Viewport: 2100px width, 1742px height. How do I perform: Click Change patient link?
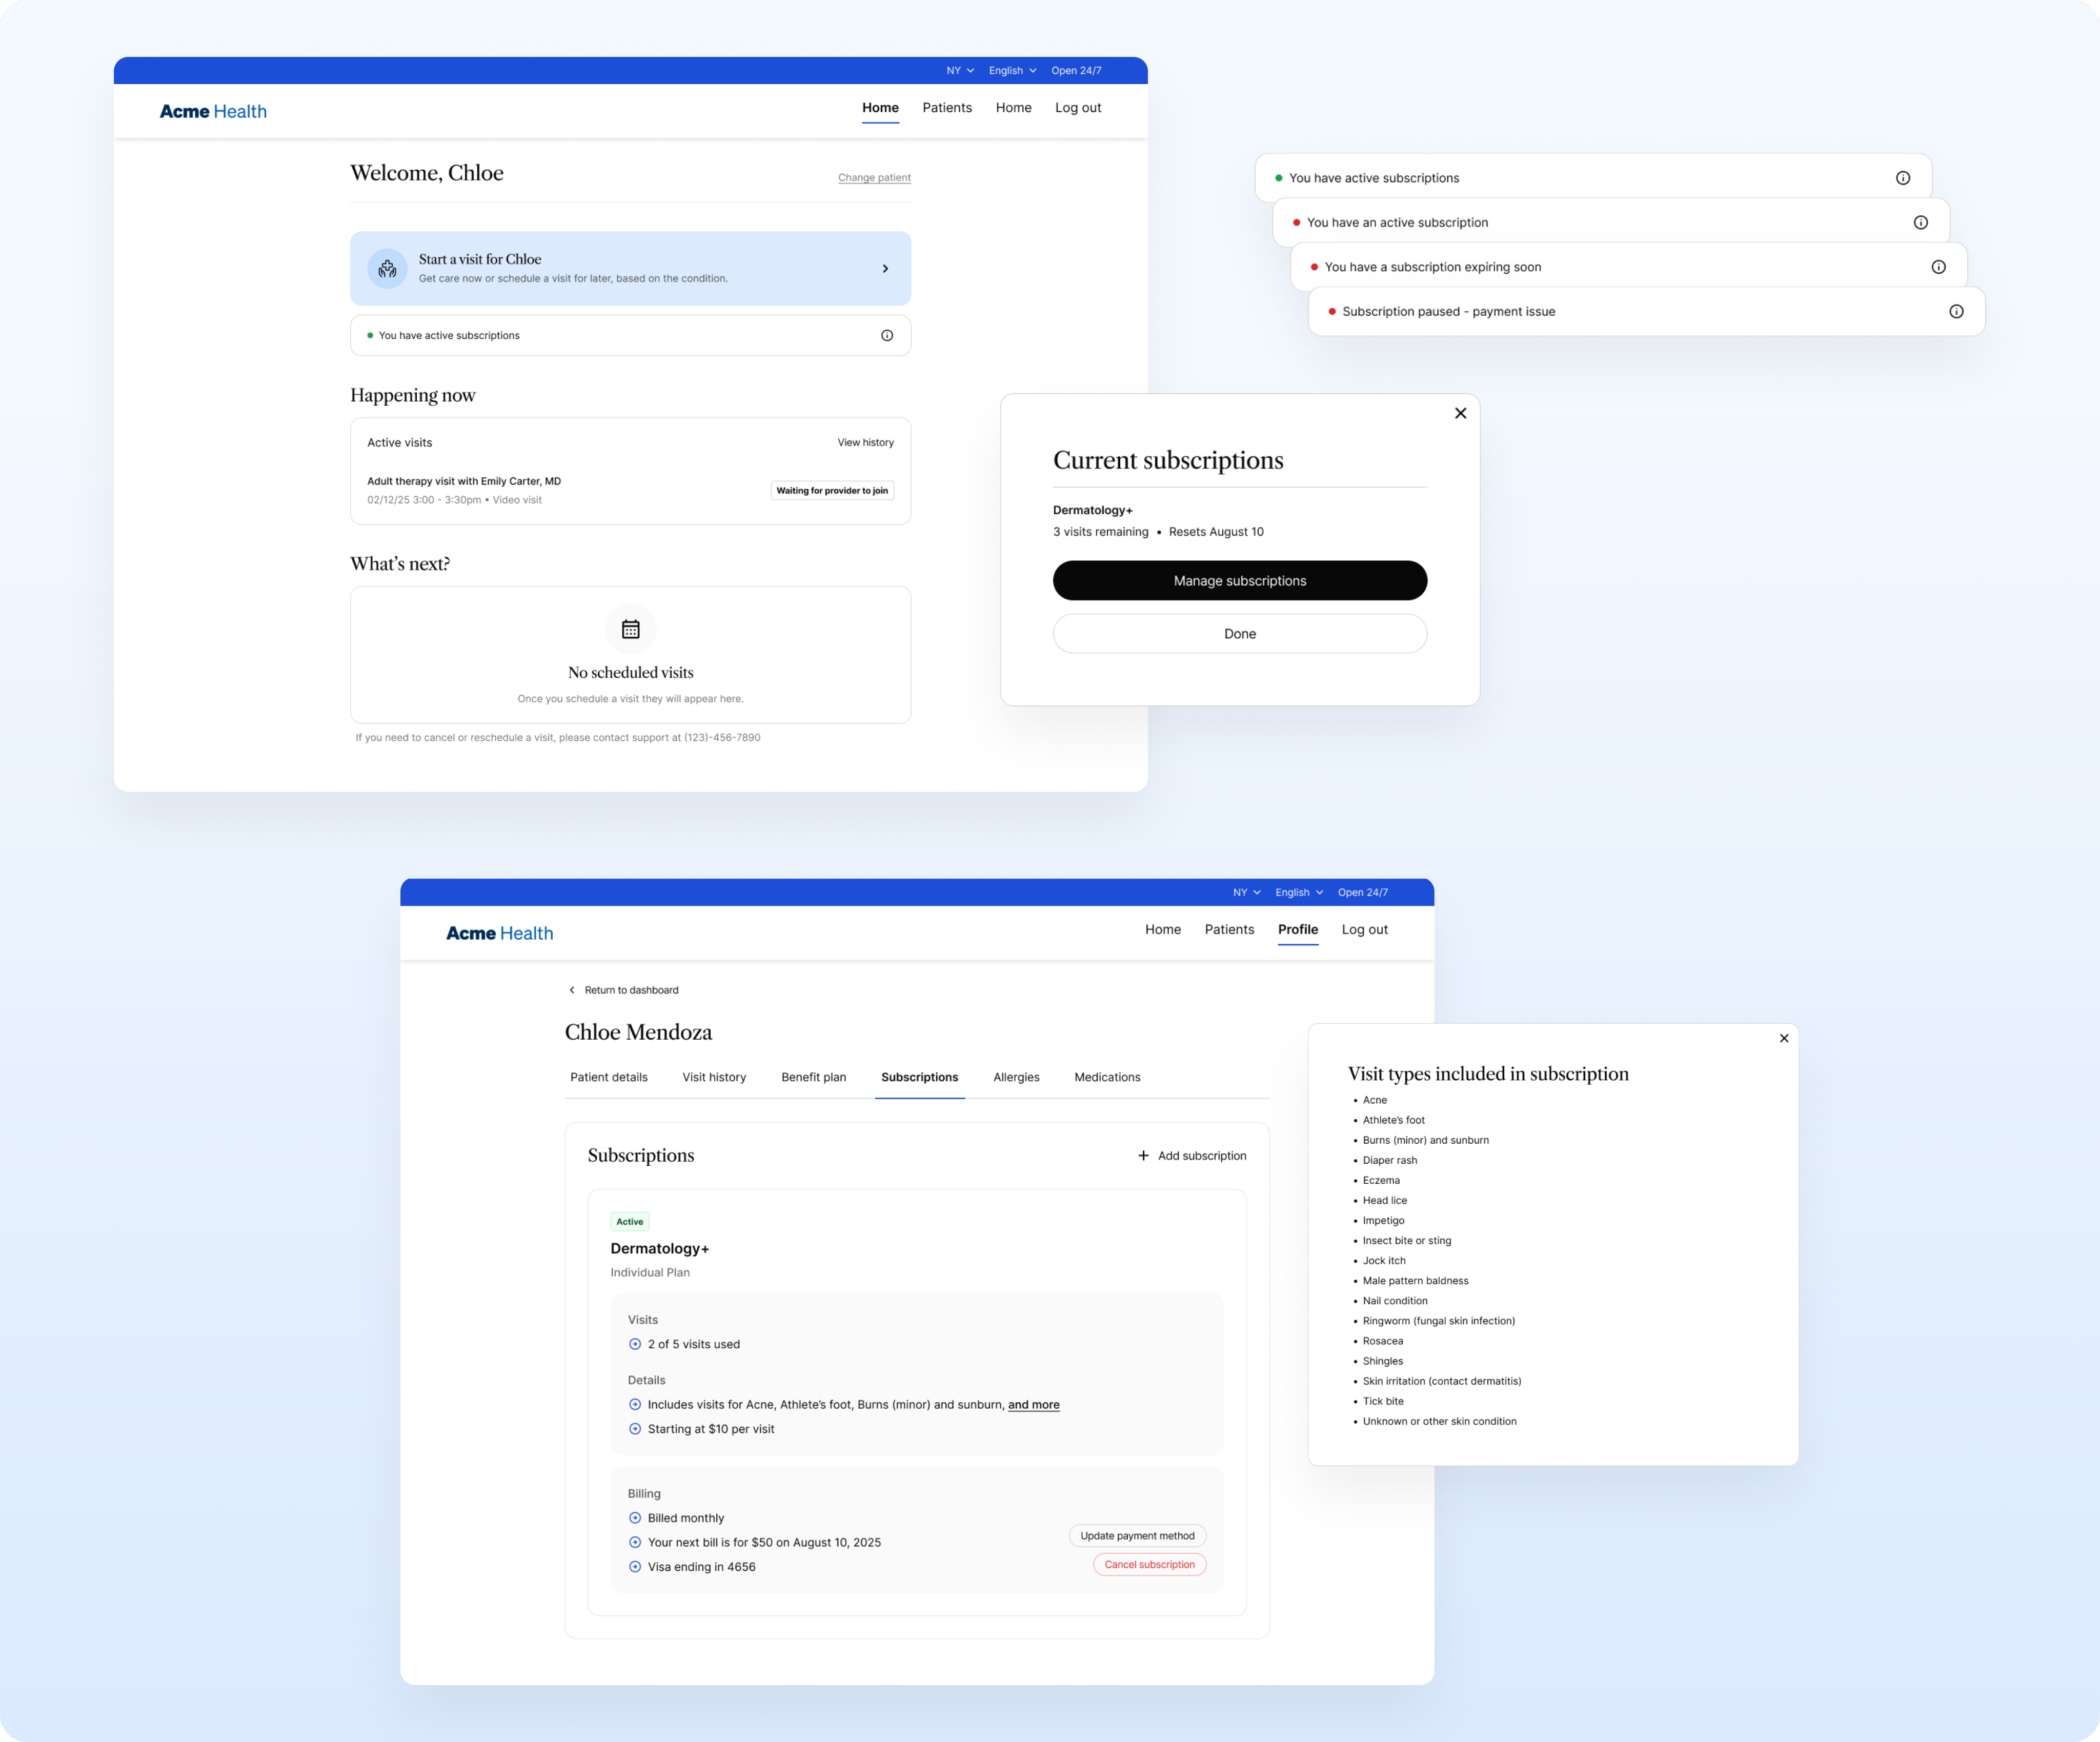[x=874, y=178]
